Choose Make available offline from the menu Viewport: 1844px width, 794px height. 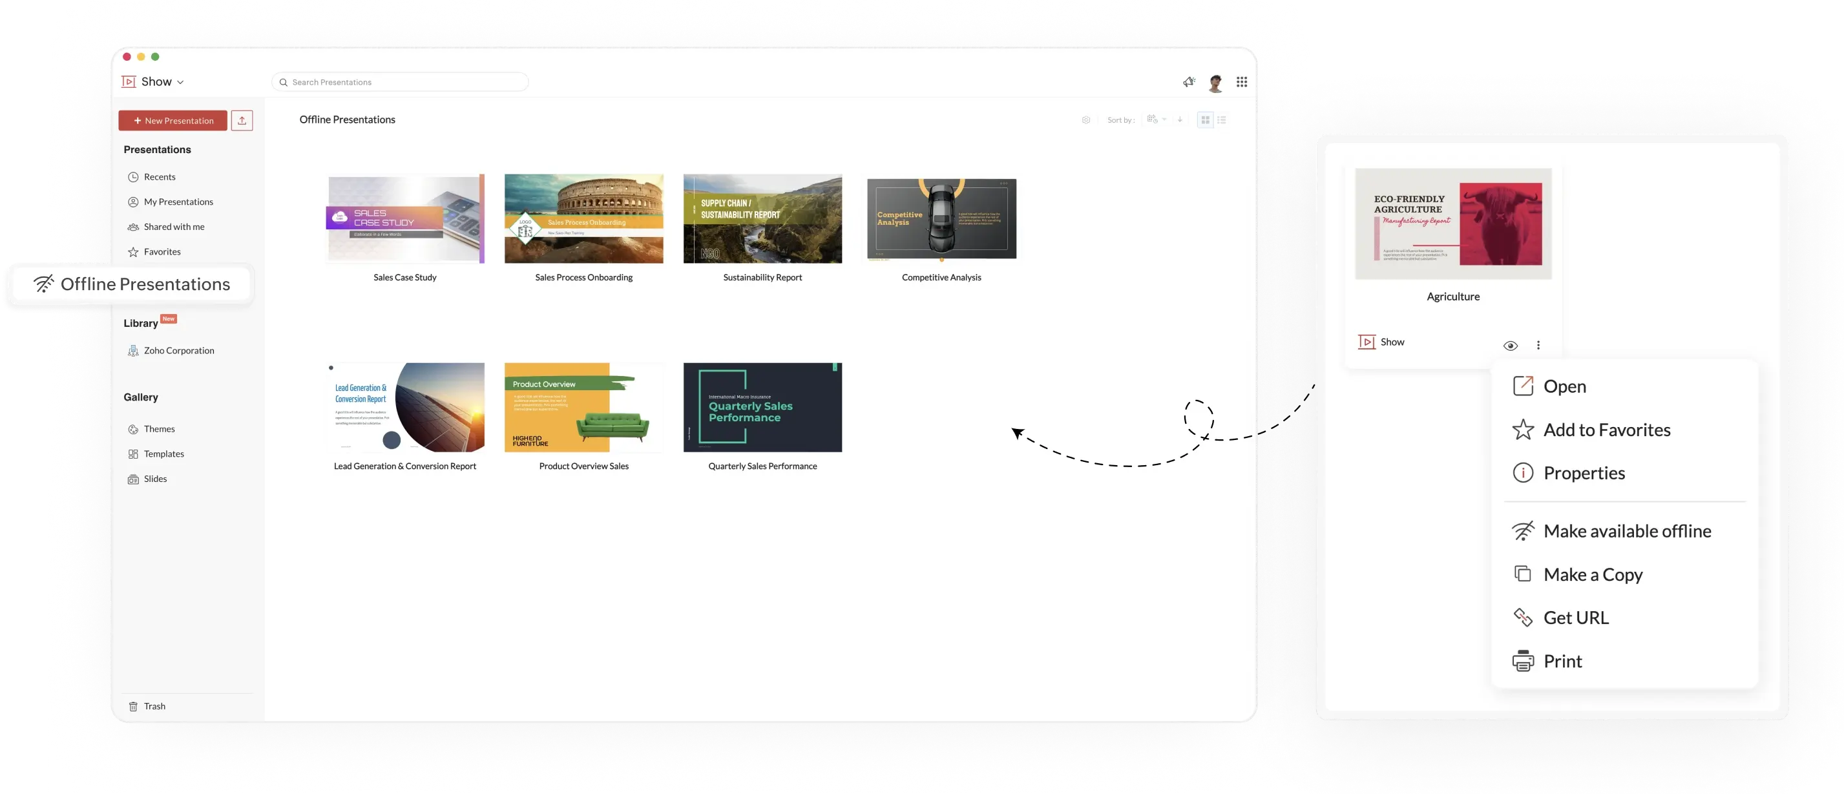(1627, 530)
